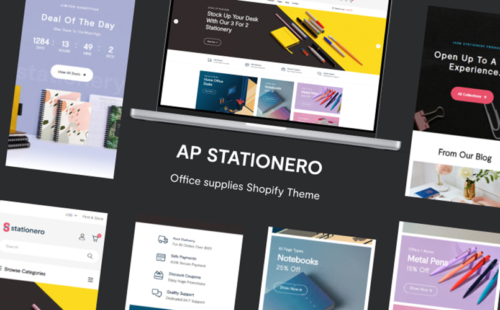Click Shop Now on Notebooks banner

coord(291,289)
